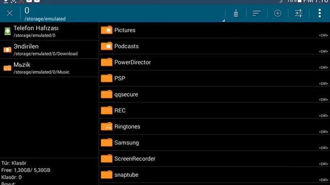This screenshot has width=330, height=185.
Task: Tap the Pictures folder icon
Action: [107, 30]
